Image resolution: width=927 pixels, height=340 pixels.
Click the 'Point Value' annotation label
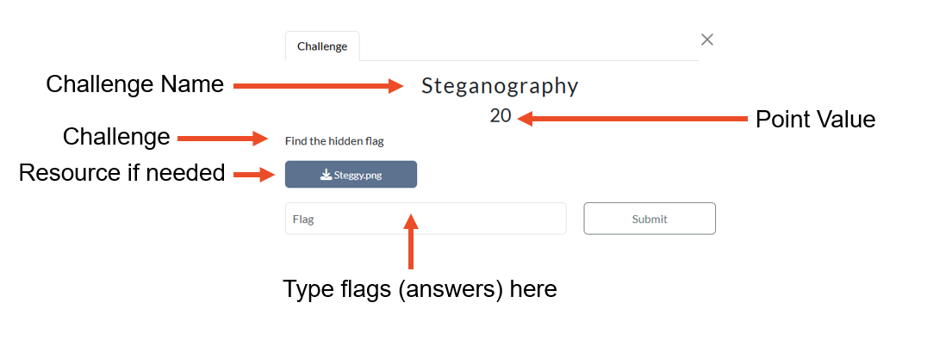(815, 120)
